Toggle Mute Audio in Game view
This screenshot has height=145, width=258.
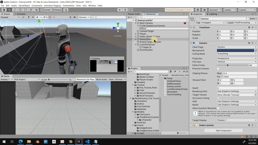coord(101,79)
